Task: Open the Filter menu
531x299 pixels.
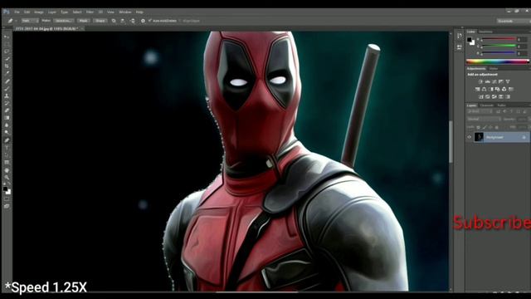Action: click(90, 12)
